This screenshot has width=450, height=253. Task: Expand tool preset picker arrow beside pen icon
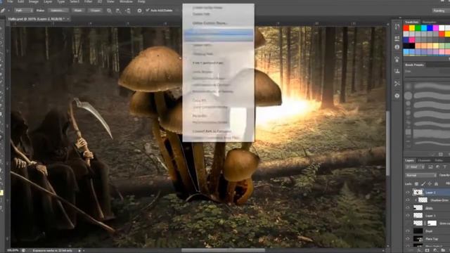8,11
